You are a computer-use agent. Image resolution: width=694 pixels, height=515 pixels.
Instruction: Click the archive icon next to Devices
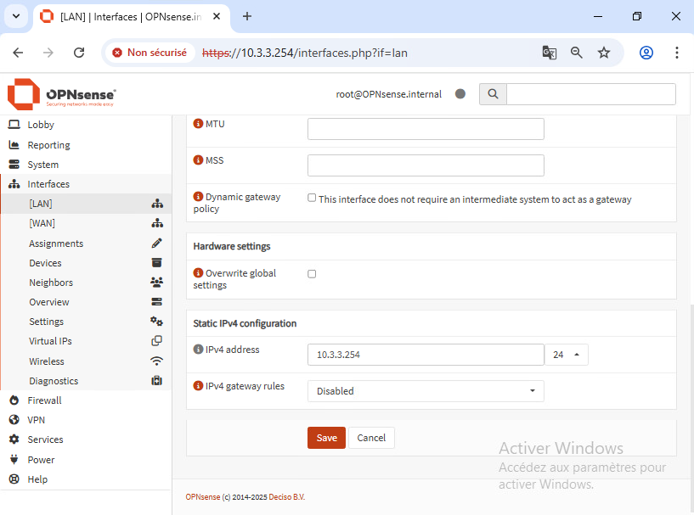(156, 262)
